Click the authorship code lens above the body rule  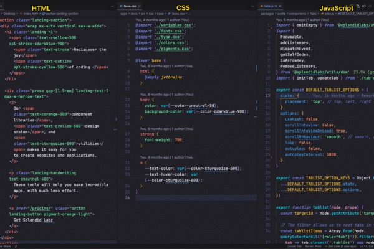tap(166, 95)
